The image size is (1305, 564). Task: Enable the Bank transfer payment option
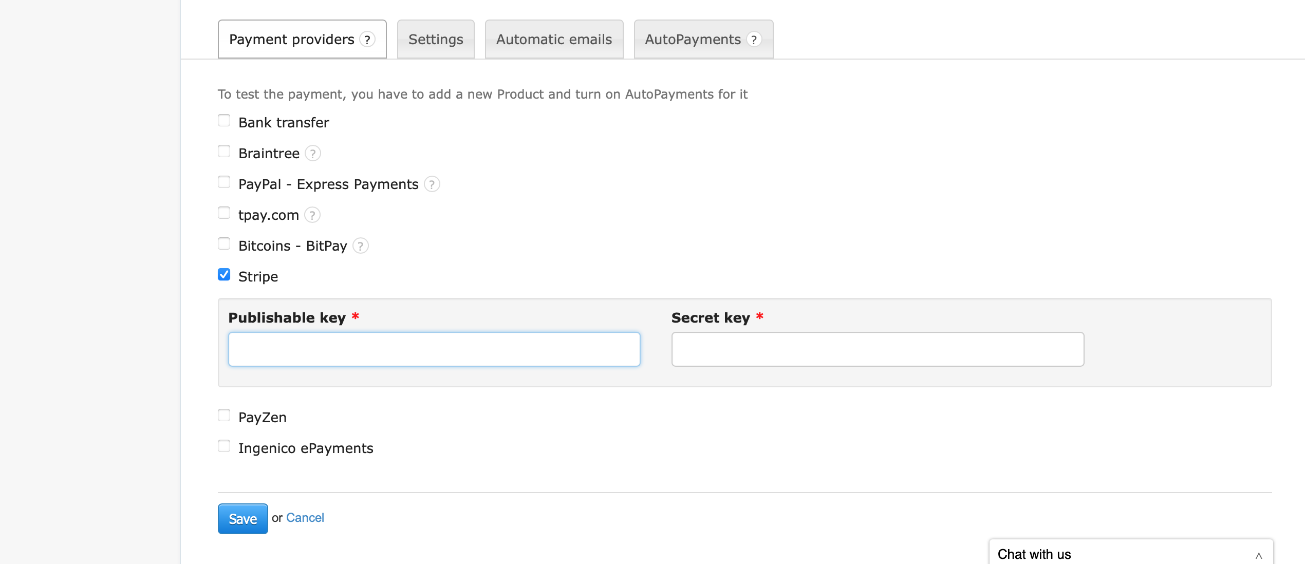click(x=223, y=120)
